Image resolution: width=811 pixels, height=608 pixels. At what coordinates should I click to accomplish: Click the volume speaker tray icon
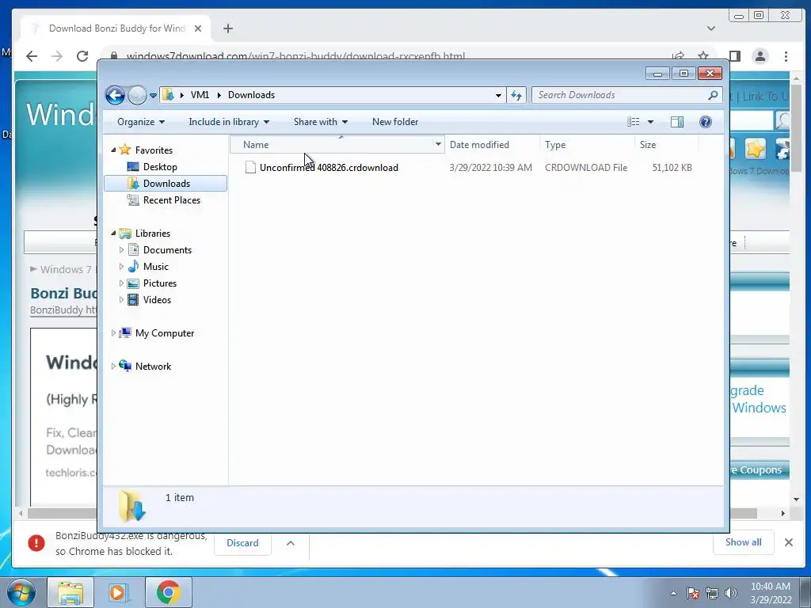731,593
